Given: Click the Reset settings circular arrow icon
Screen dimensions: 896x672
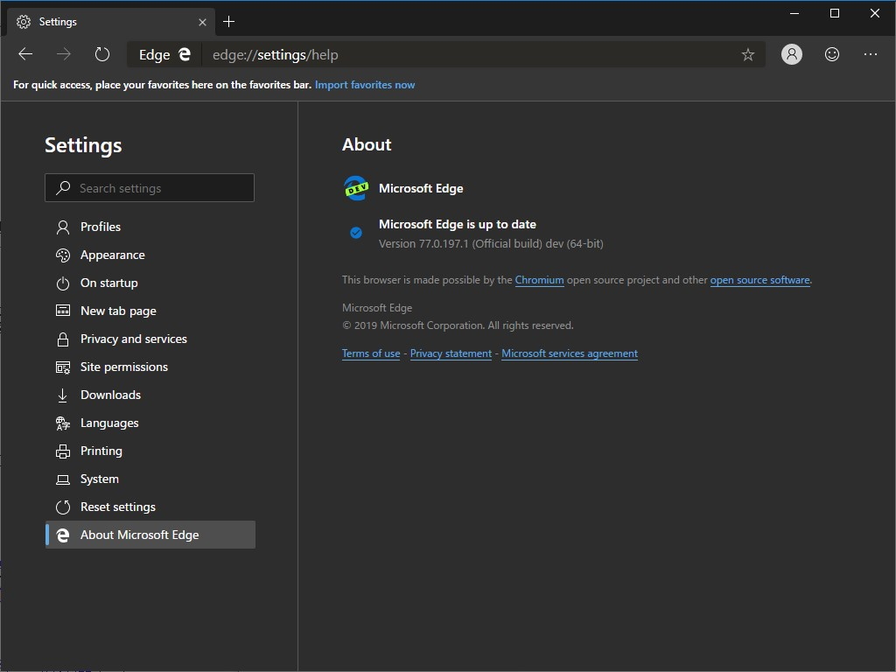Looking at the screenshot, I should [x=63, y=507].
